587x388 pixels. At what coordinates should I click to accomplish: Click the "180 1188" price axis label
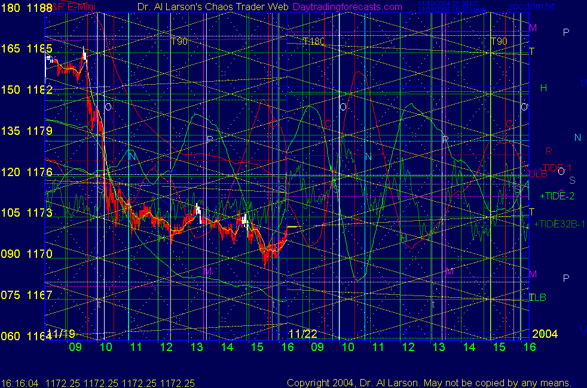coord(26,8)
